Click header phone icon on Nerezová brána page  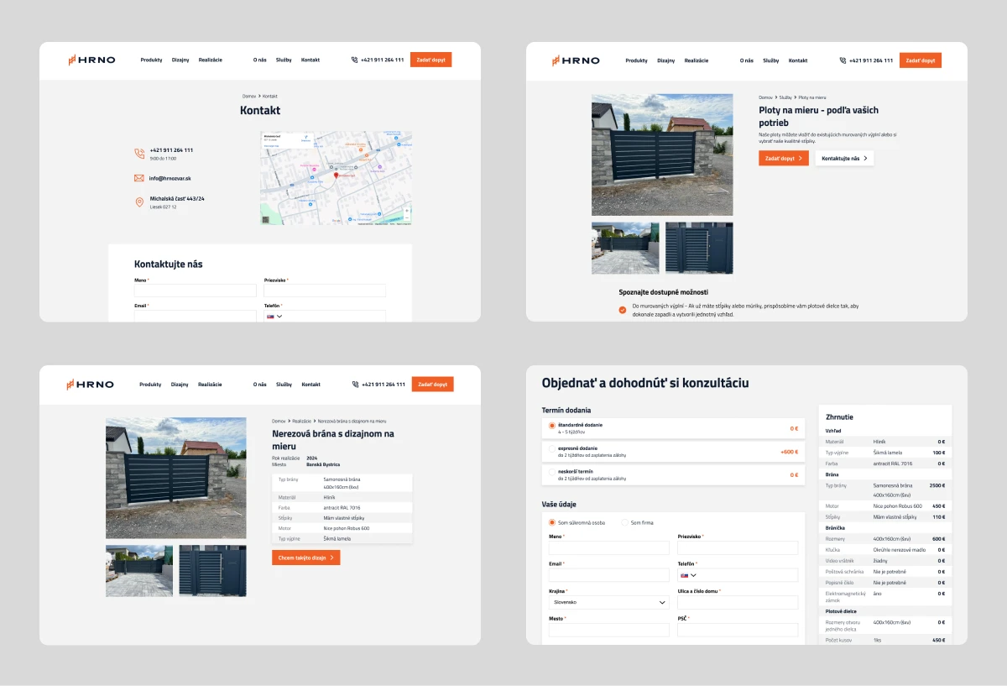[x=356, y=385]
